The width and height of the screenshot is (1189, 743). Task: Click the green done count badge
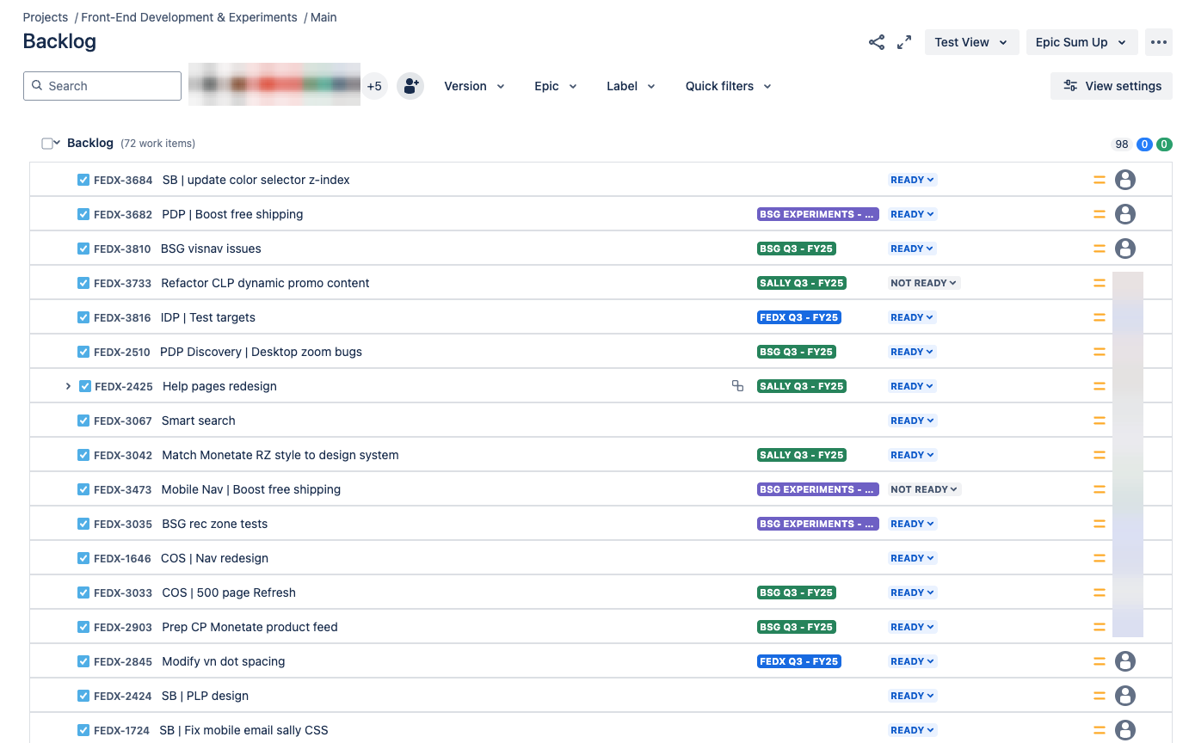tap(1164, 144)
